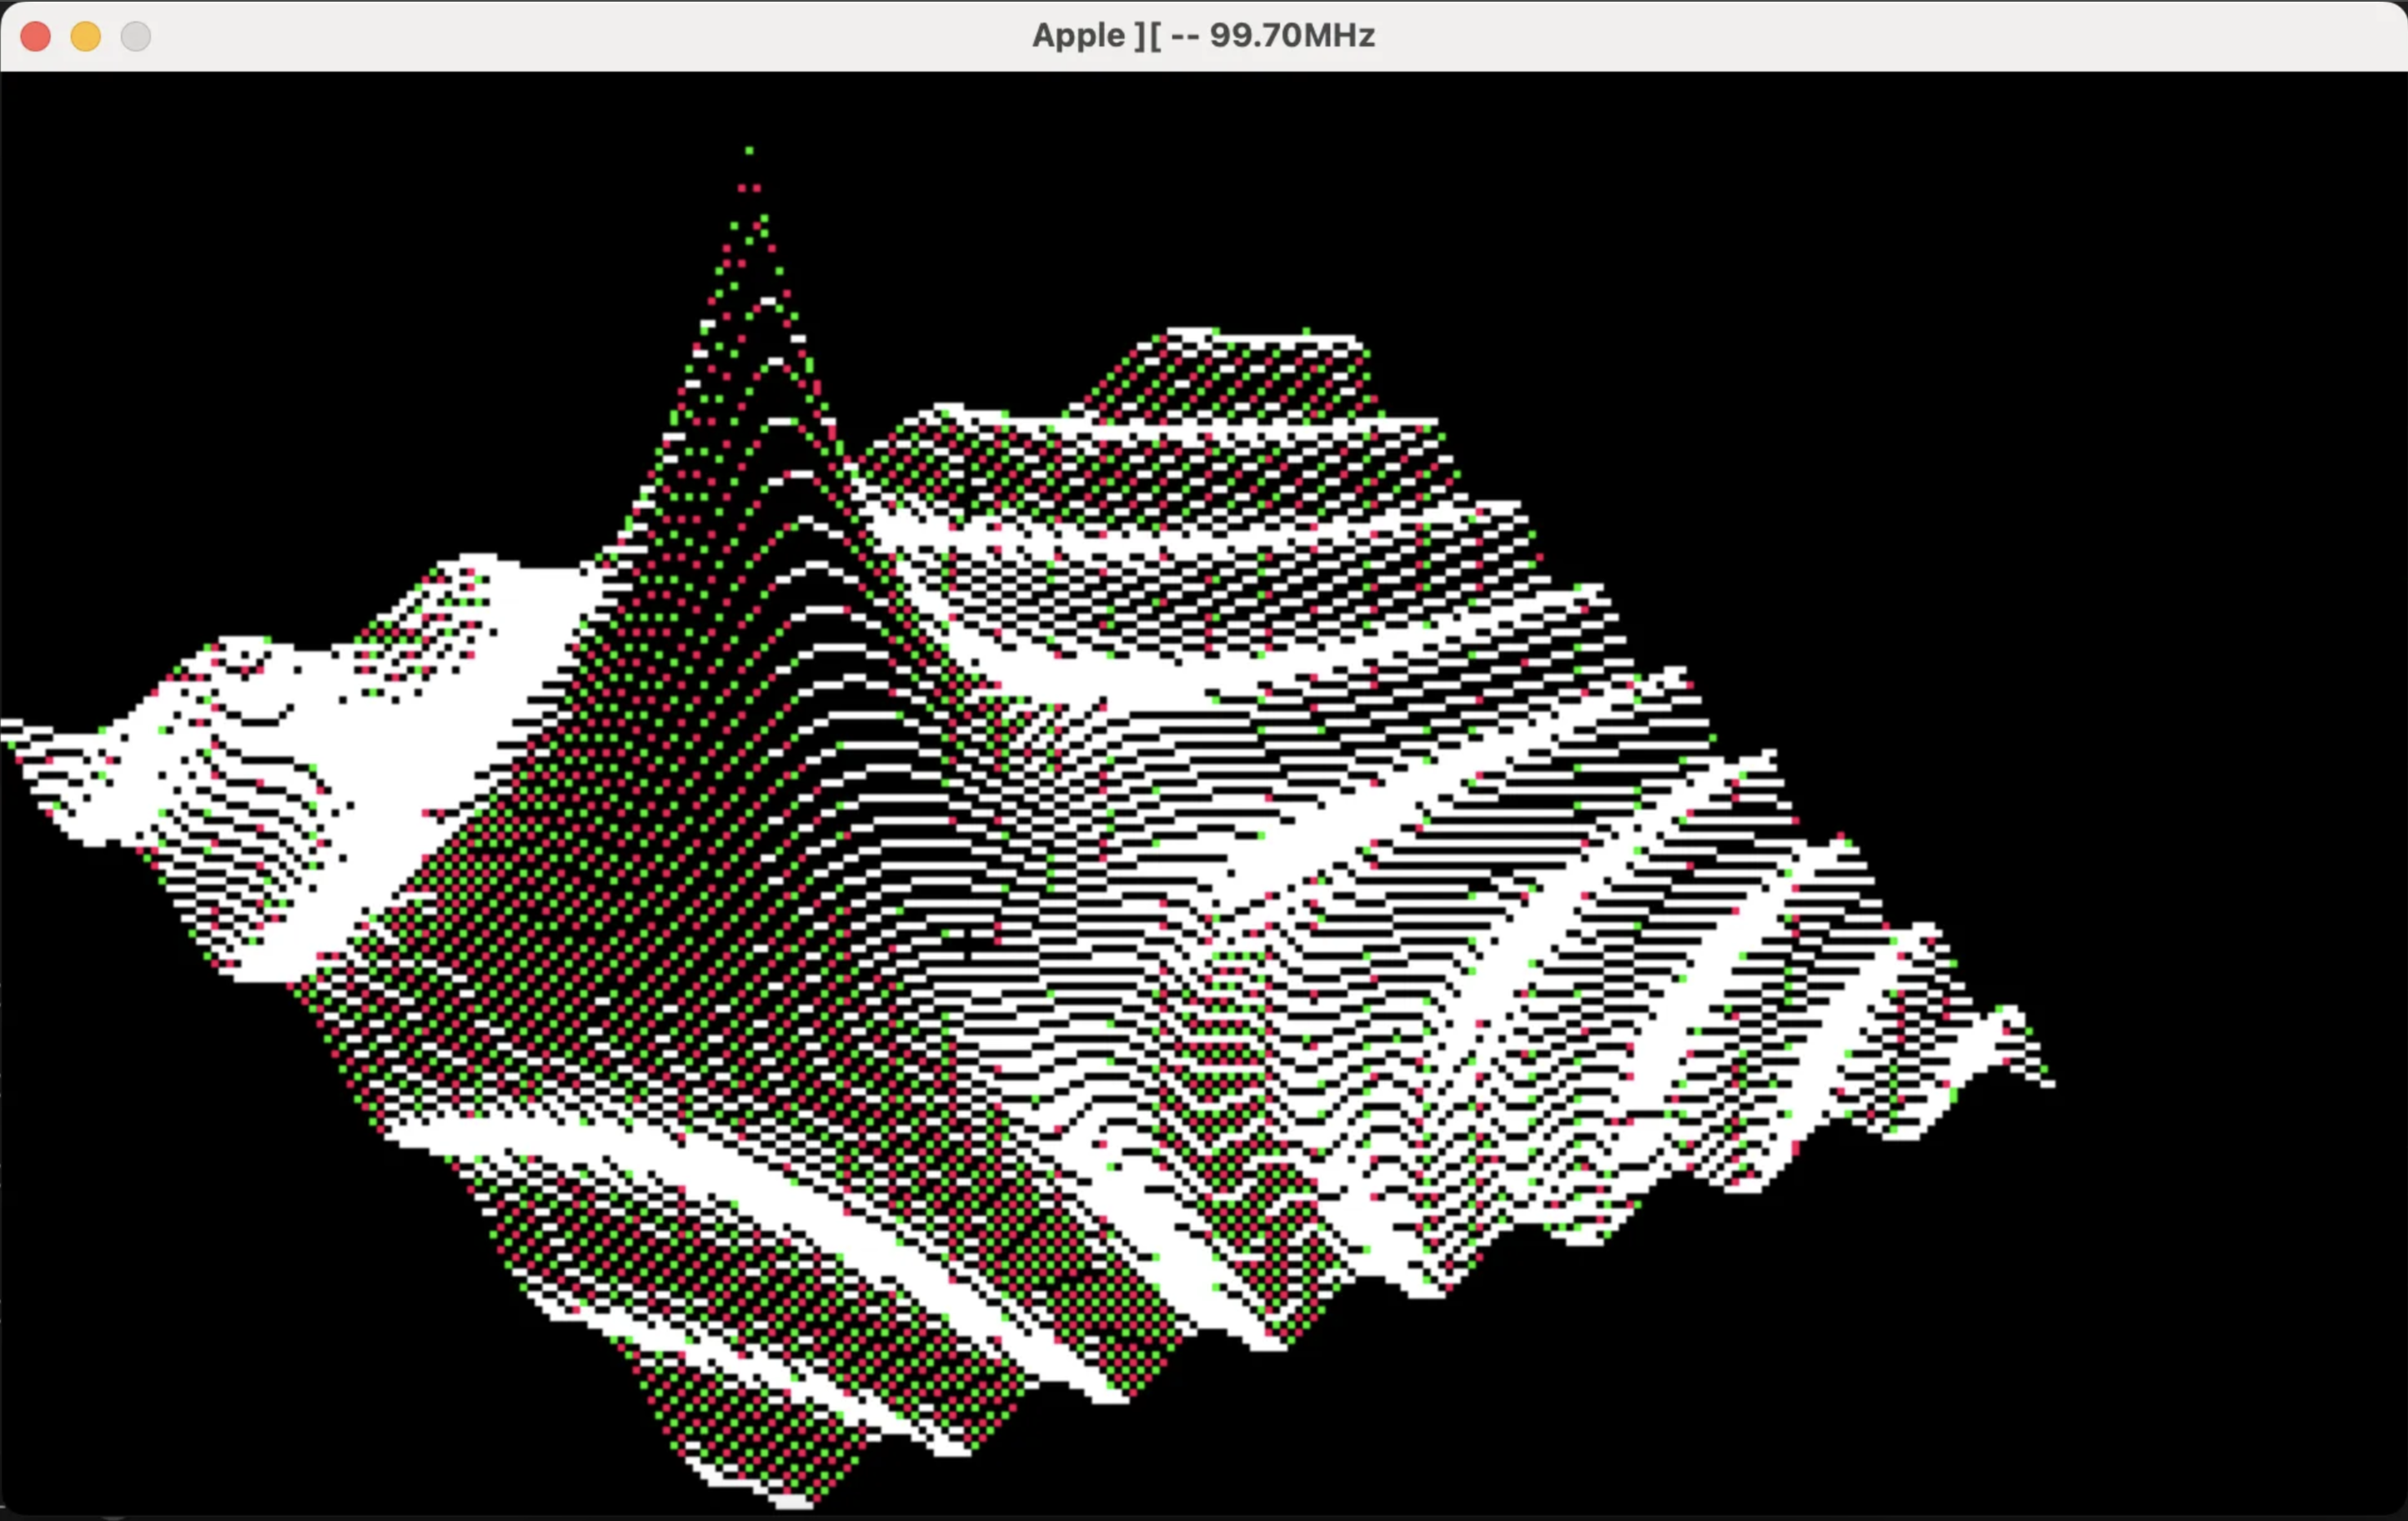2408x1521 pixels.
Task: Click the 'Apple ][ -- 99.70MHz' window title
Action: [x=1203, y=36]
